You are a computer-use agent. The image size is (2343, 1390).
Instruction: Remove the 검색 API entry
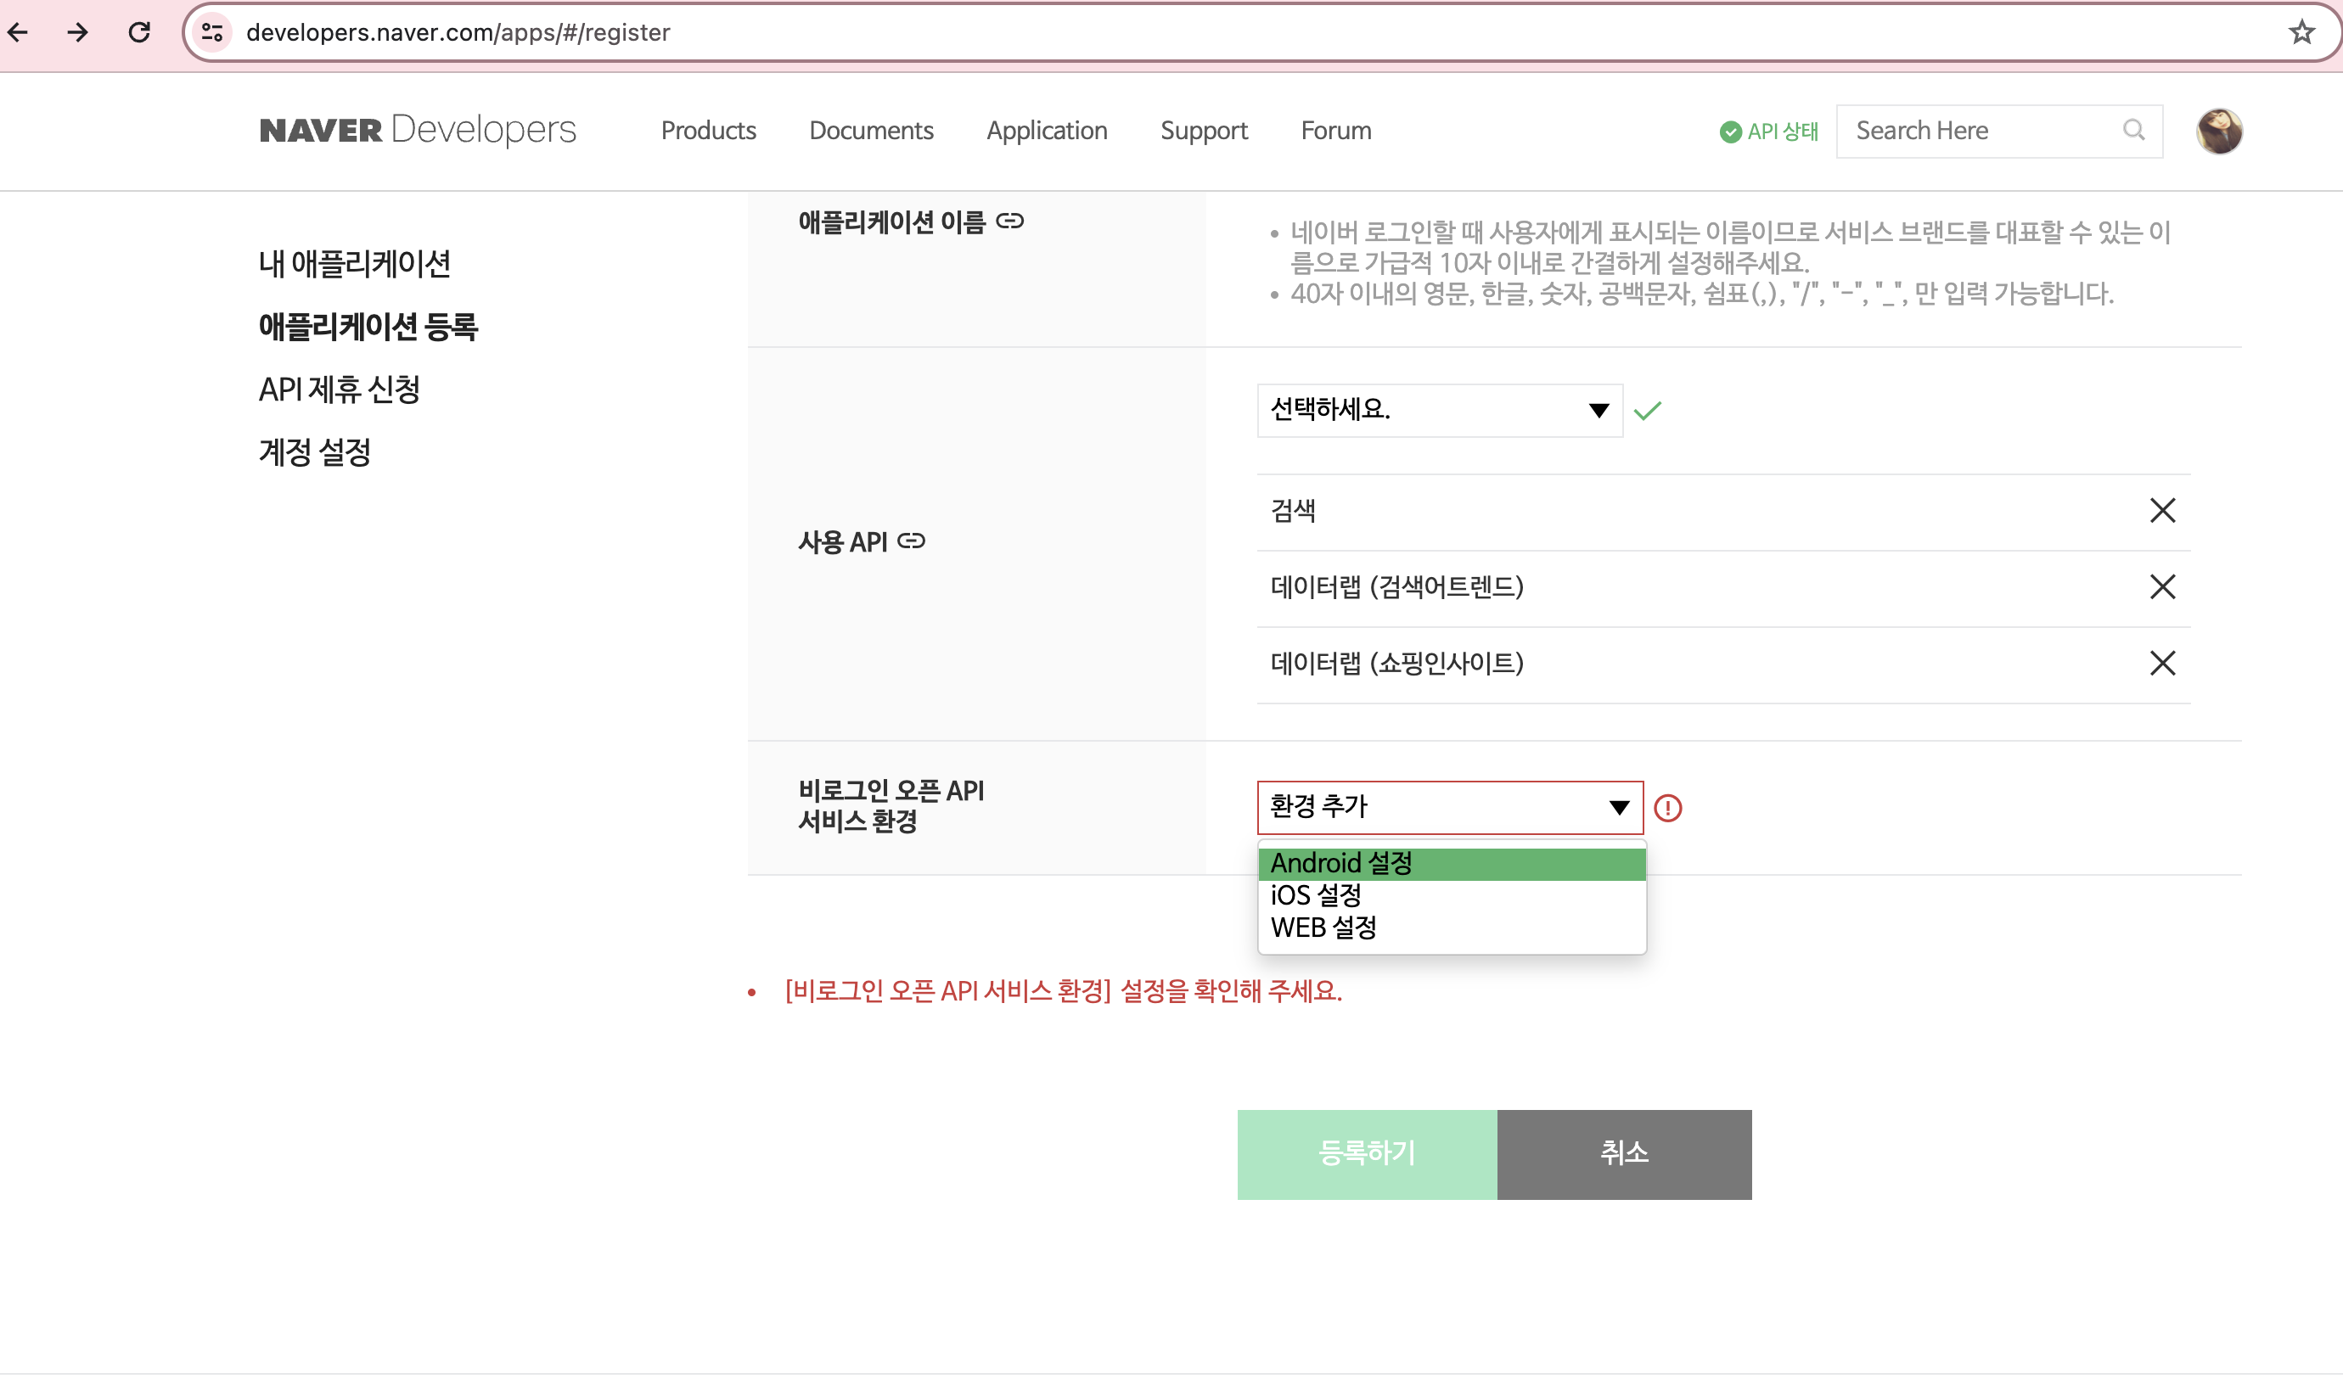[x=2161, y=511]
